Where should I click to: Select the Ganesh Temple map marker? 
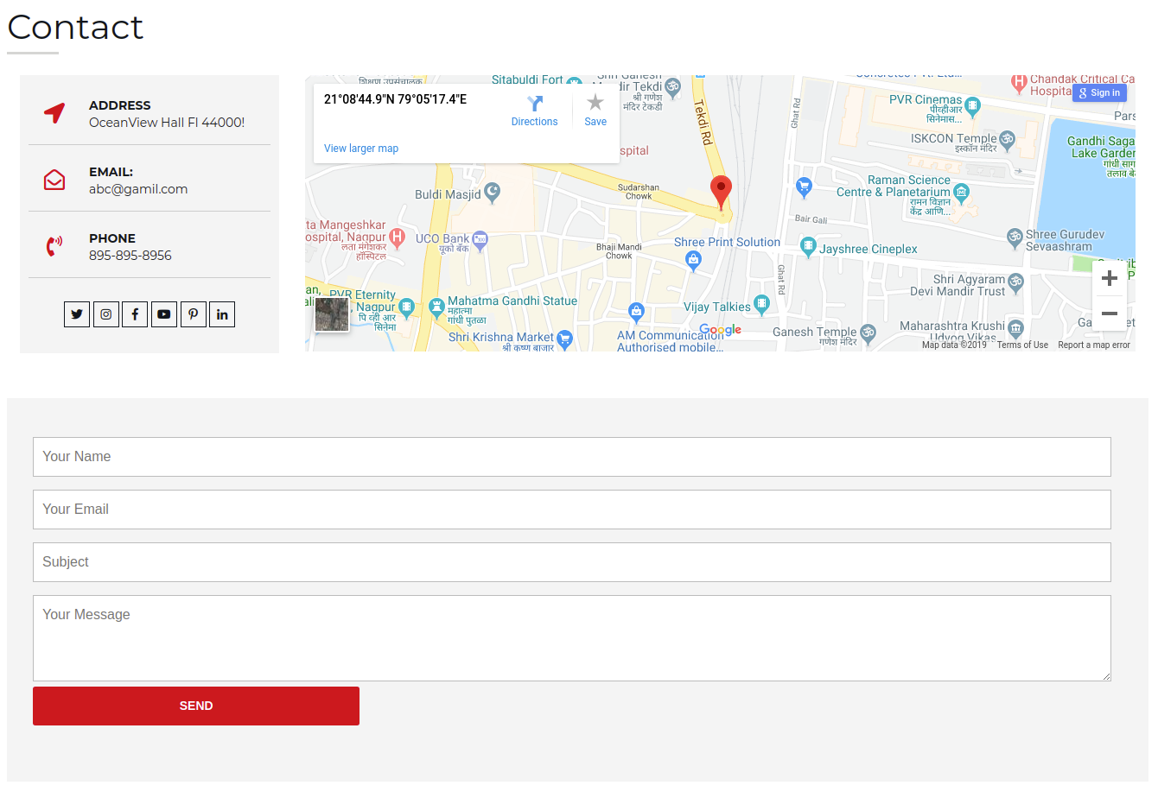coord(868,332)
